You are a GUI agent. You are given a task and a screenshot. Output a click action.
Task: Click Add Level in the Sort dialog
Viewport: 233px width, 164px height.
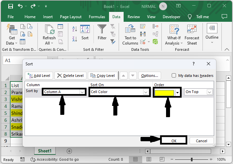[39, 76]
